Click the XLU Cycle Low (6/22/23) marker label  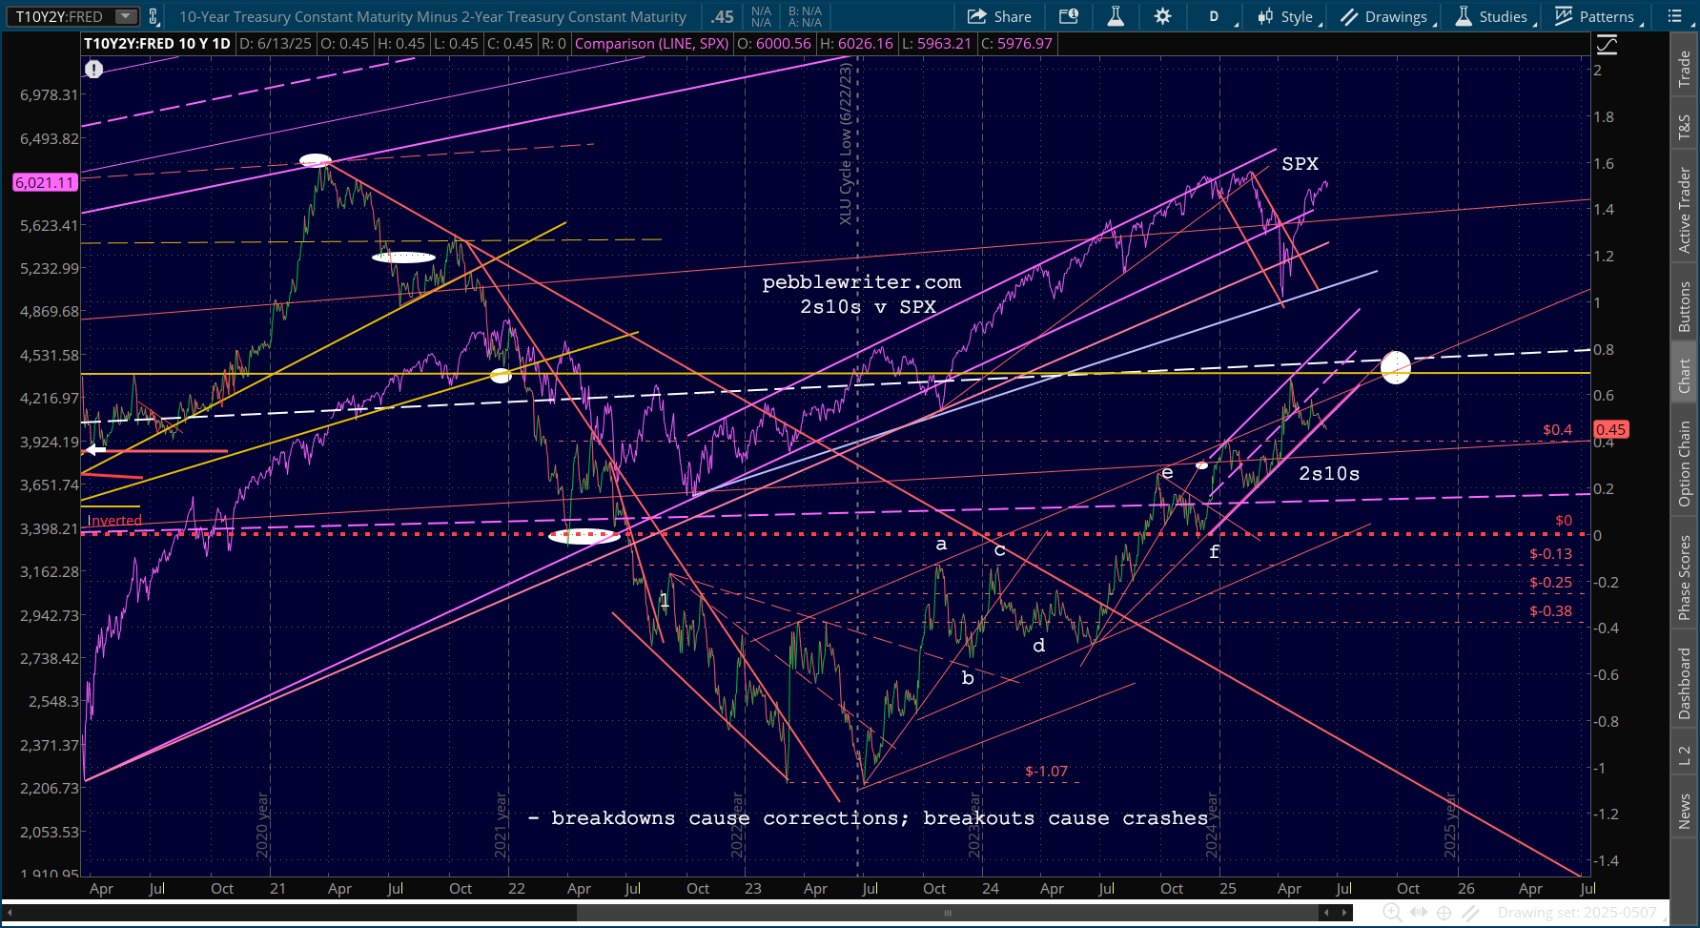click(846, 144)
